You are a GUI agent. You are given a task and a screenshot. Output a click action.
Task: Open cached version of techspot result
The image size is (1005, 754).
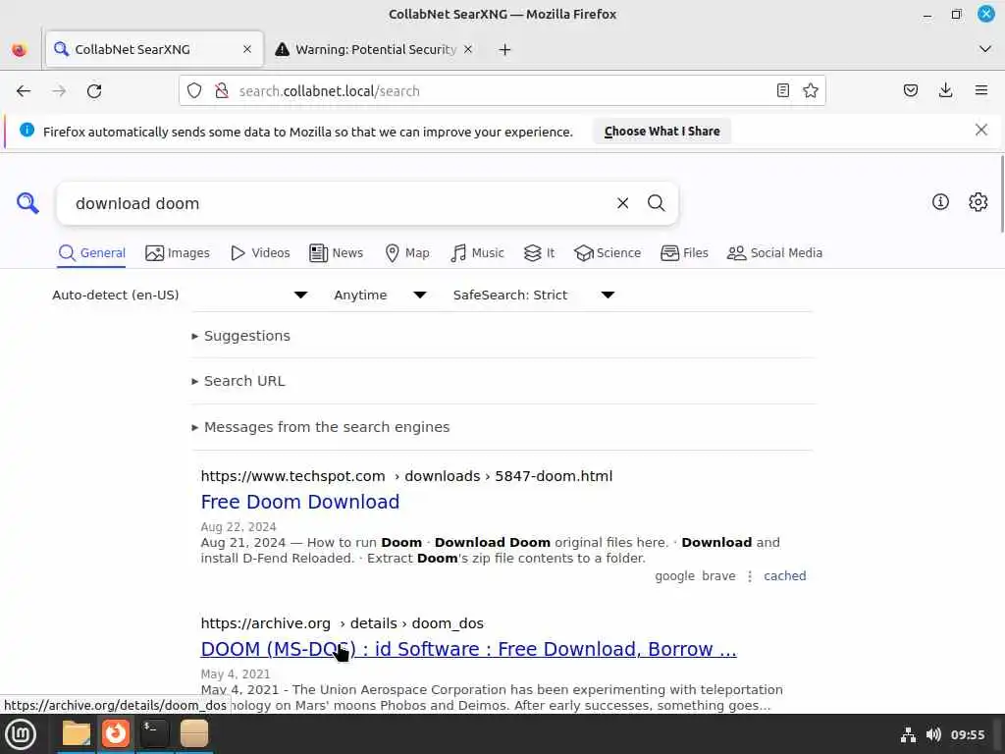click(x=784, y=575)
